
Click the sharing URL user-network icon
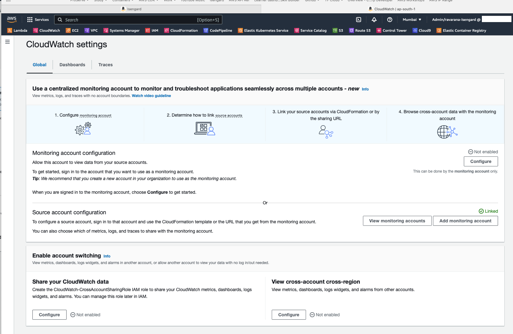click(326, 132)
